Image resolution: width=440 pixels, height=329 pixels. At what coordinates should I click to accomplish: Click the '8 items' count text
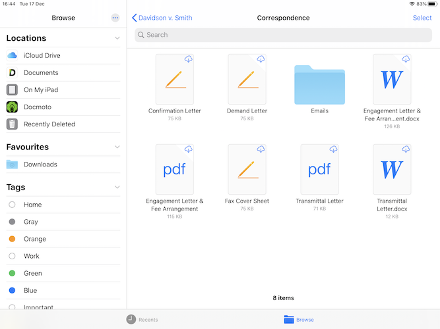[x=283, y=298]
